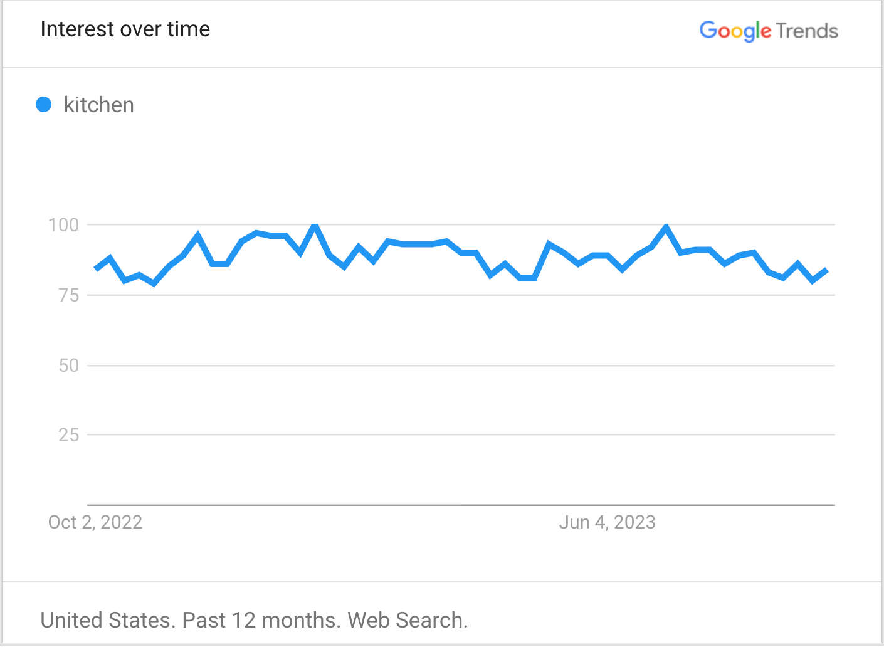The width and height of the screenshot is (884, 647).
Task: Click the 100 y-axis label
Action: pyautogui.click(x=64, y=225)
